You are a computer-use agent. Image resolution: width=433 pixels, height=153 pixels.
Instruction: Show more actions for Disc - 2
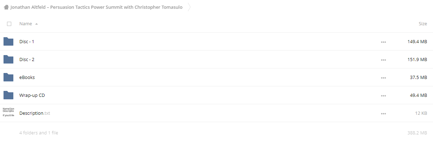click(x=383, y=60)
